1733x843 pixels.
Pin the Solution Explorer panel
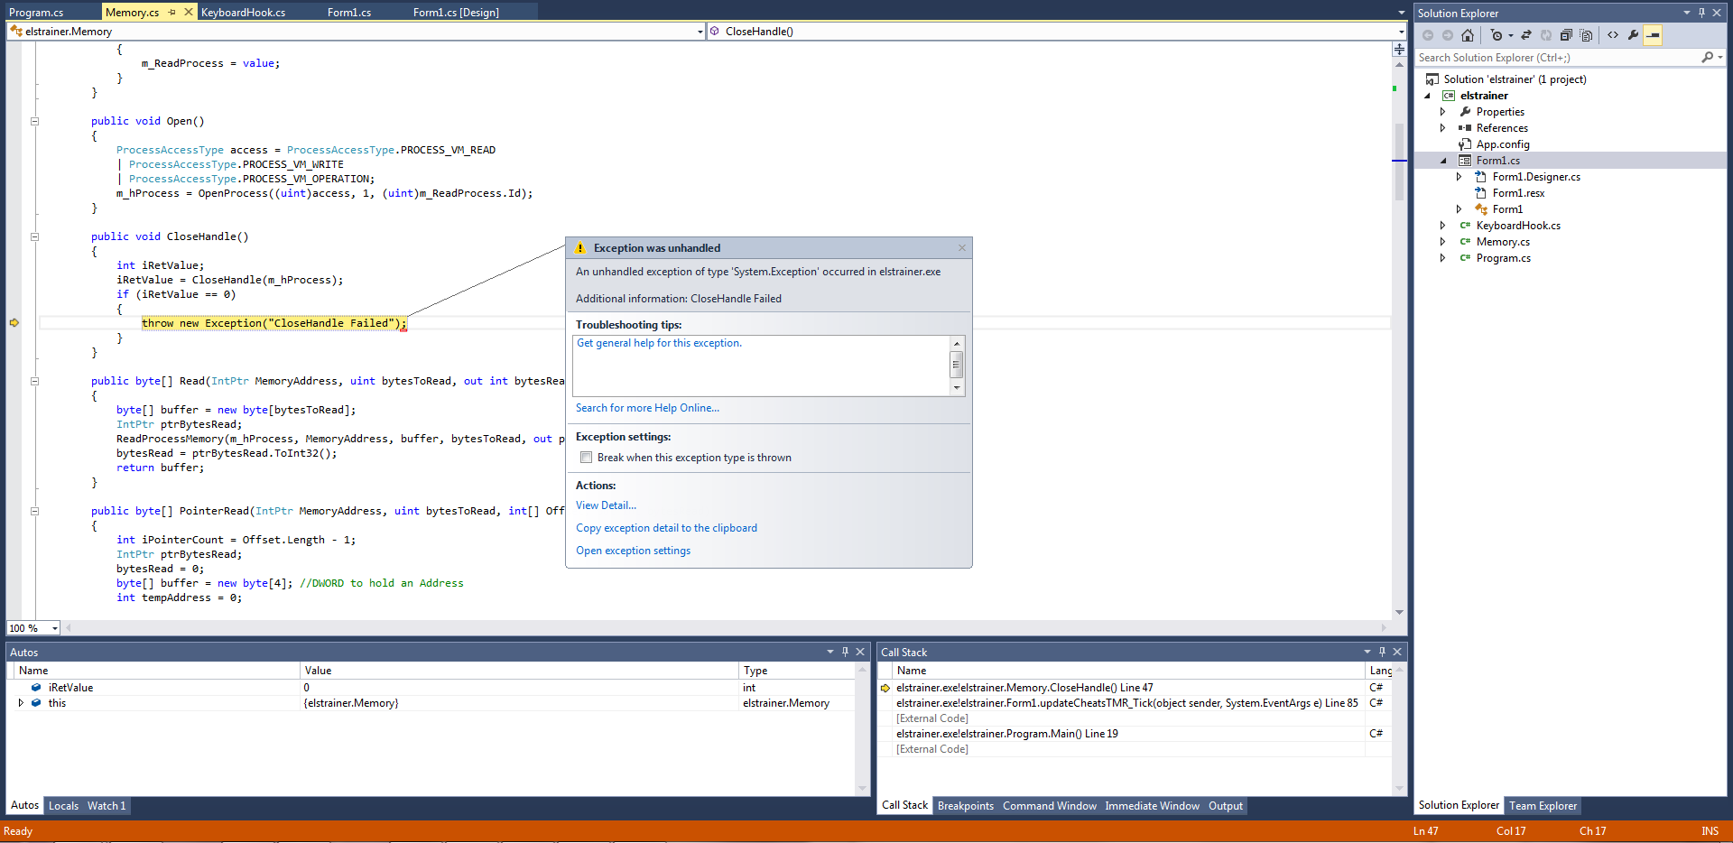[1701, 13]
